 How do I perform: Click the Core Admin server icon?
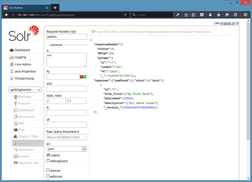11,64
